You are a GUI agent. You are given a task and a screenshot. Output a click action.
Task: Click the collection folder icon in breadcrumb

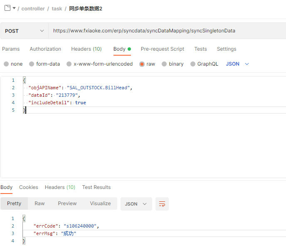pyautogui.click(x=7, y=8)
